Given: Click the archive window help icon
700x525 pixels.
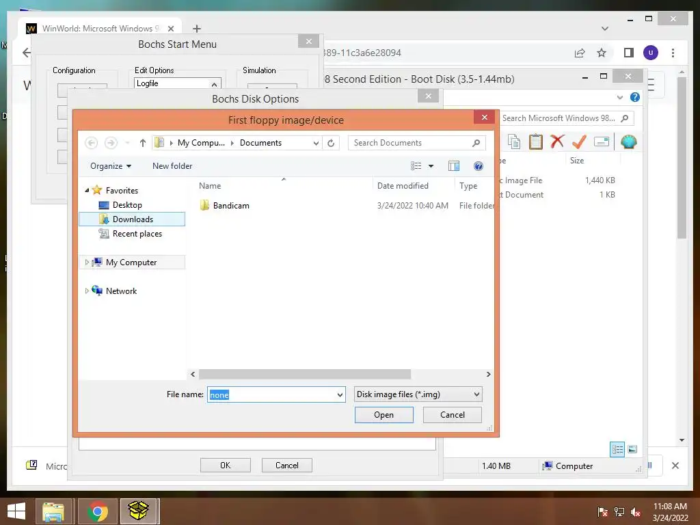Looking at the screenshot, I should pos(635,97).
